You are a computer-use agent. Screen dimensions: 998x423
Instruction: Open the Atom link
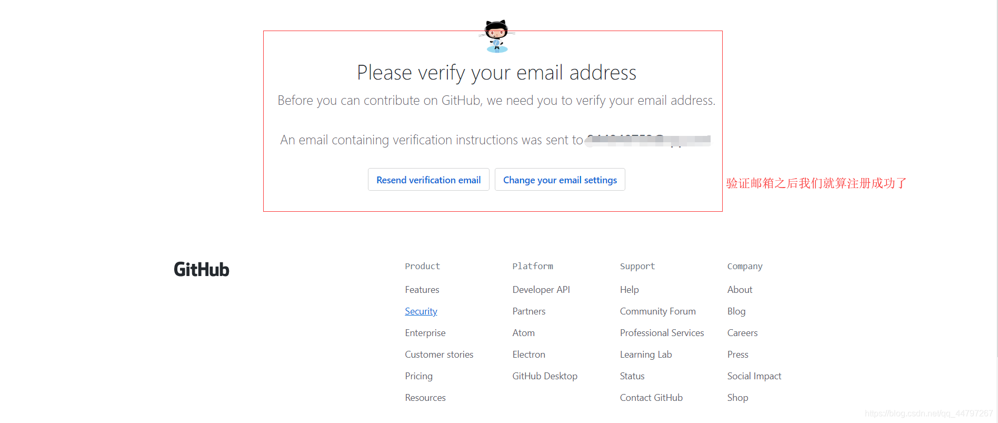click(x=524, y=333)
